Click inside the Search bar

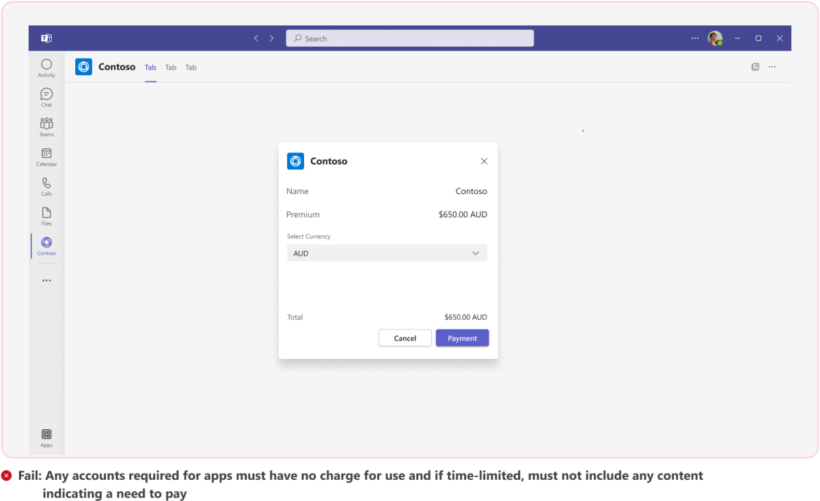[409, 38]
